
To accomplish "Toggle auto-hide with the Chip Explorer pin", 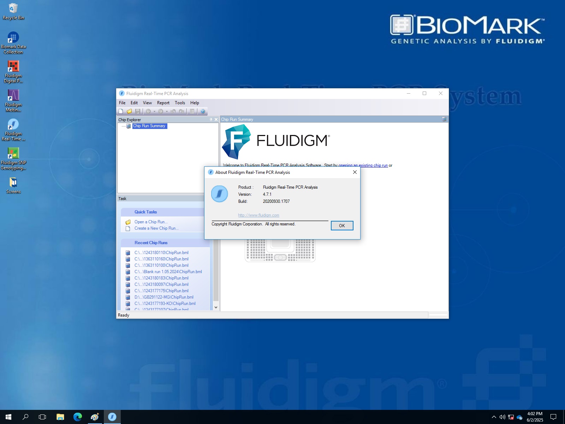I will (211, 119).
